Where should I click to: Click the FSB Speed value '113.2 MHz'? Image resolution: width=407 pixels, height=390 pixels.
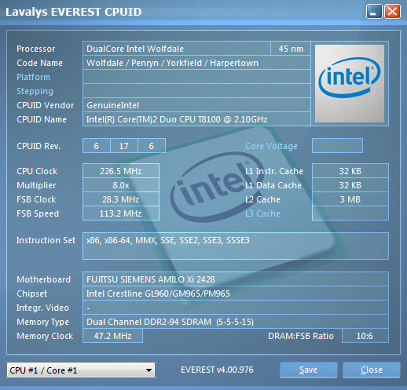pyautogui.click(x=121, y=213)
